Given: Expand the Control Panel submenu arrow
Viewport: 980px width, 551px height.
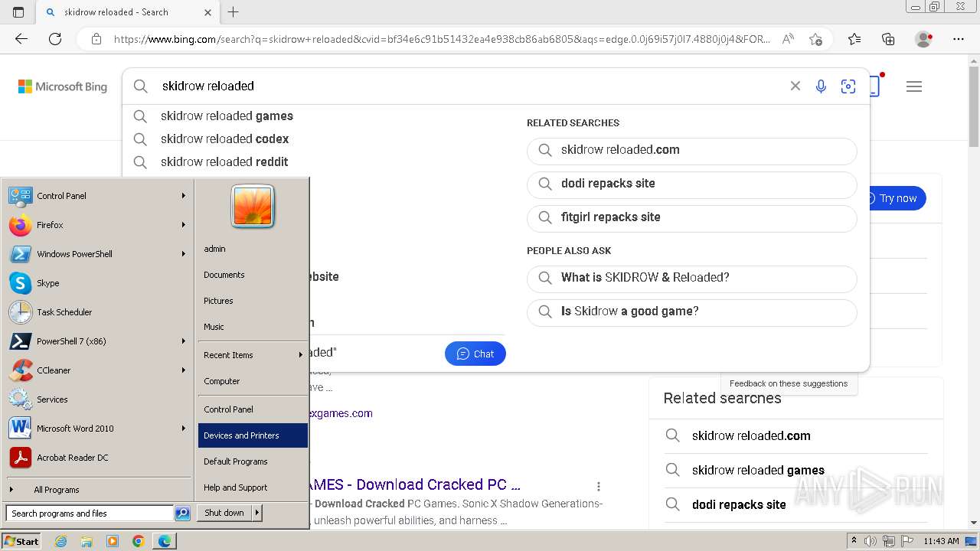Looking at the screenshot, I should point(184,196).
